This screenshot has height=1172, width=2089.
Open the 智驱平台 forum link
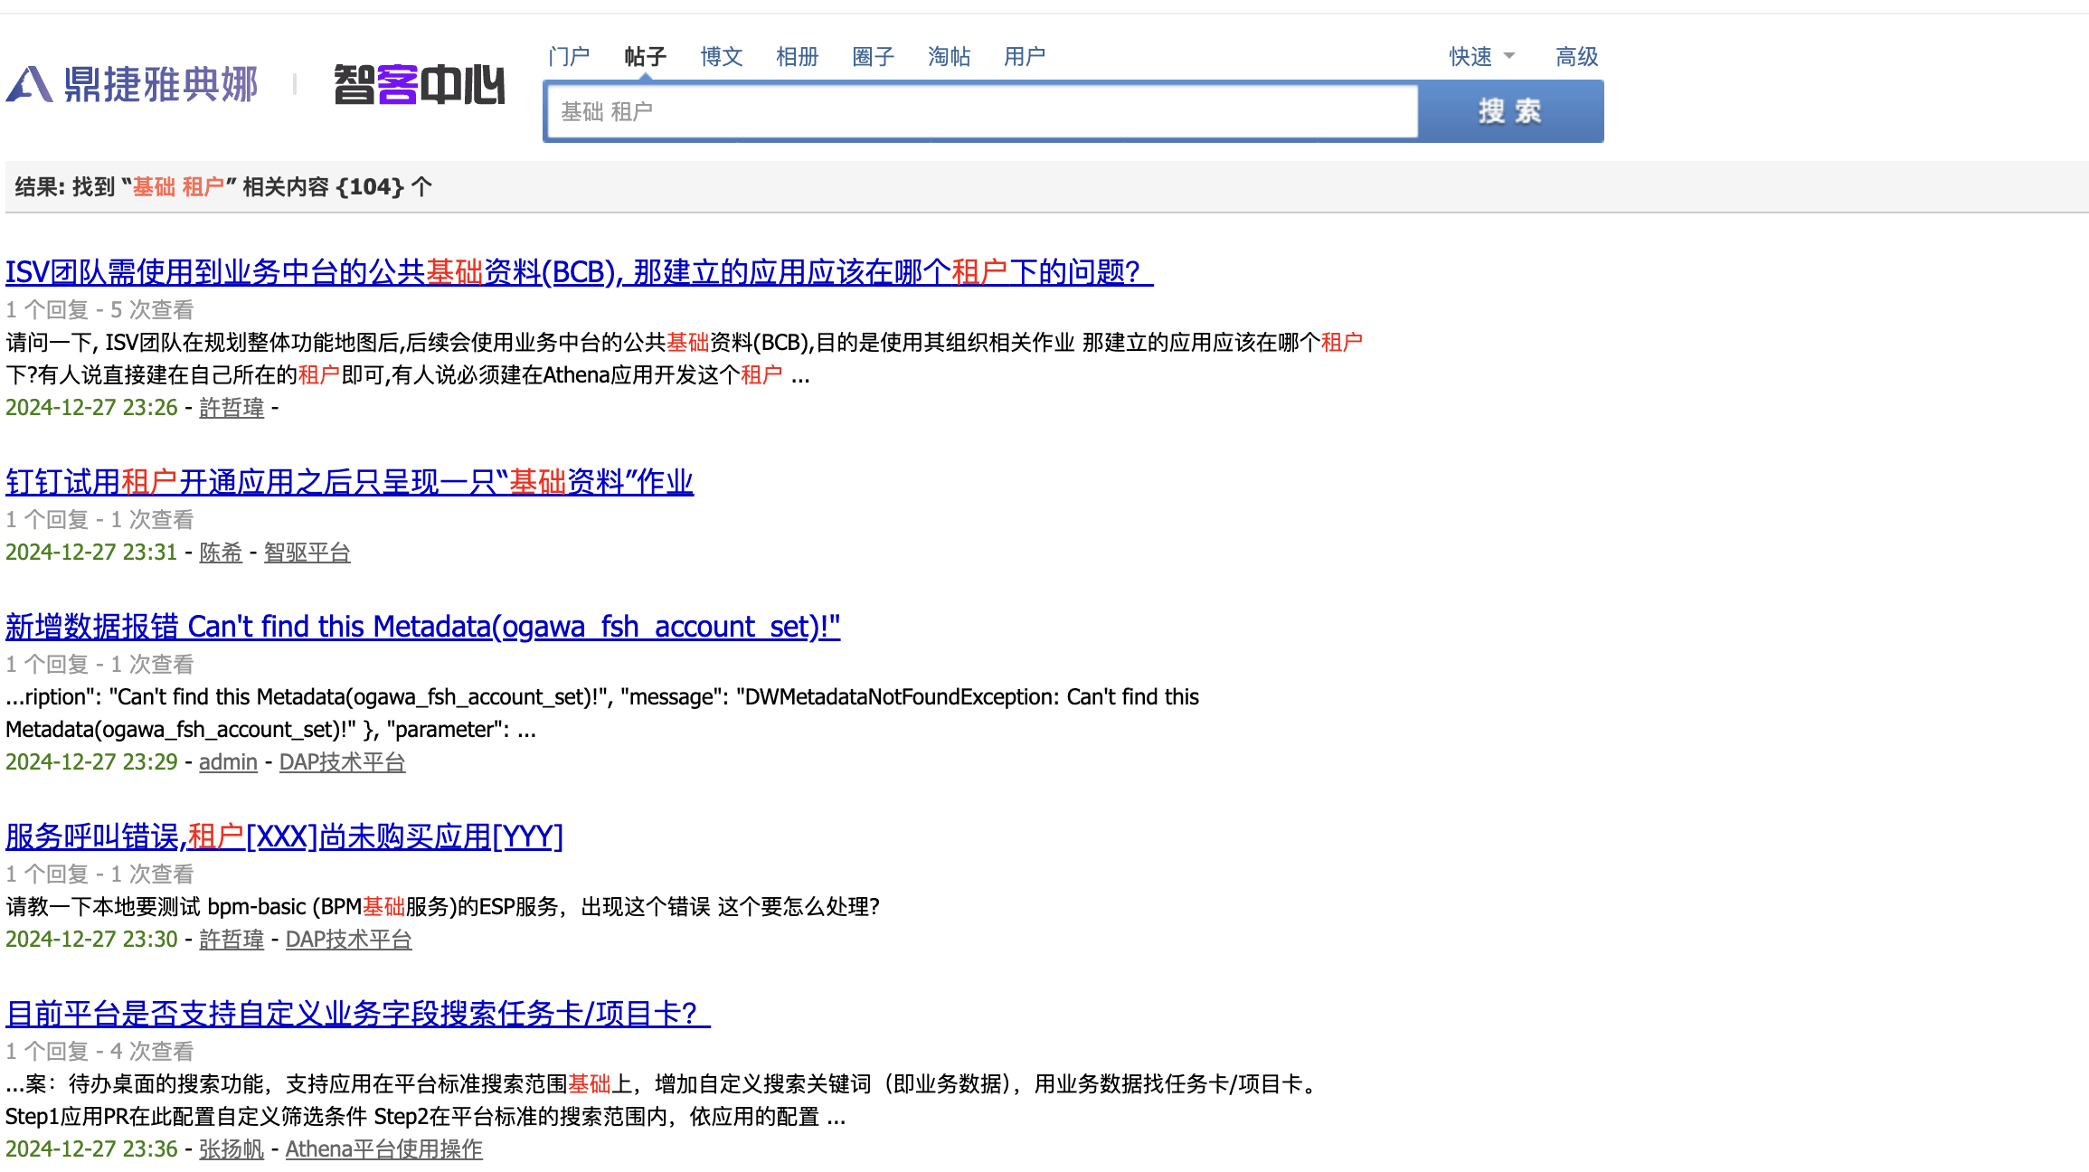pos(307,552)
